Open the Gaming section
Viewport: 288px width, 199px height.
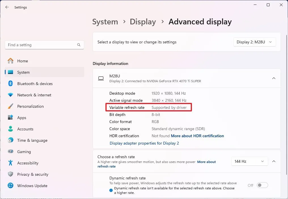(x=24, y=152)
